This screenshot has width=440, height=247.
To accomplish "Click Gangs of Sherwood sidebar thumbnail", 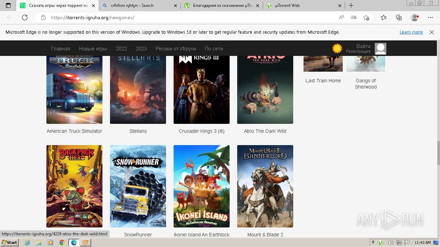I will click(366, 63).
